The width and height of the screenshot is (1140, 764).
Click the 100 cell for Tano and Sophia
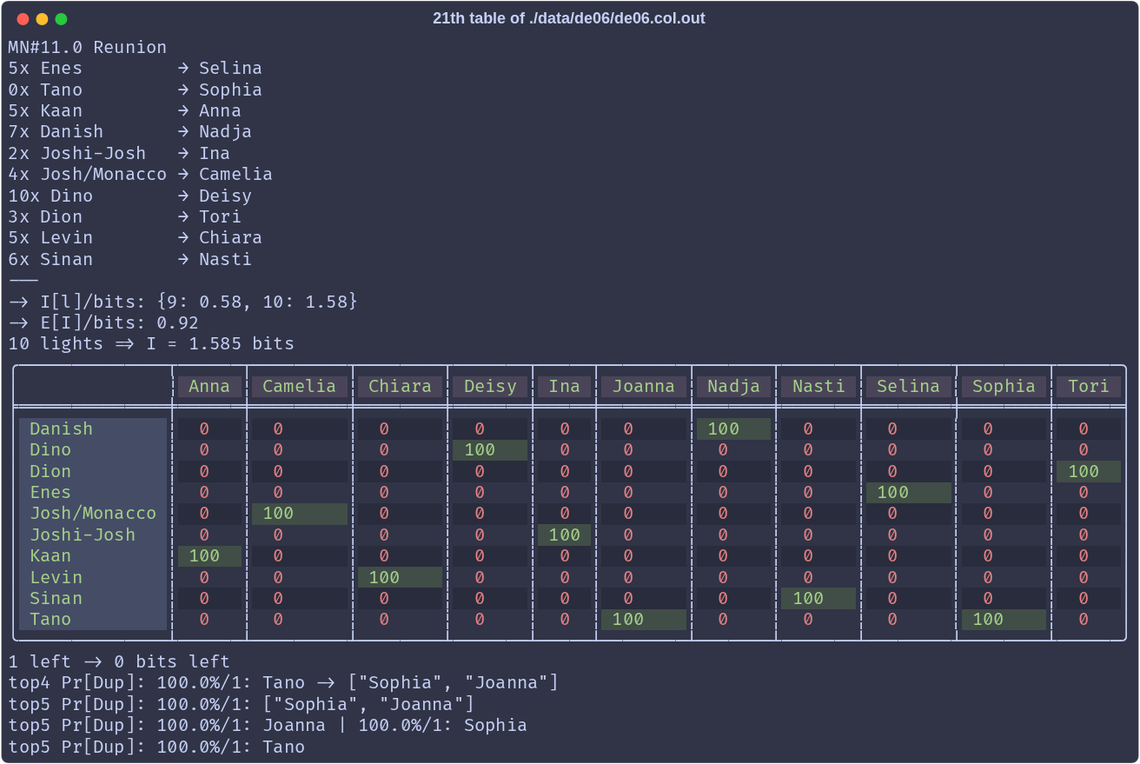[x=1004, y=619]
